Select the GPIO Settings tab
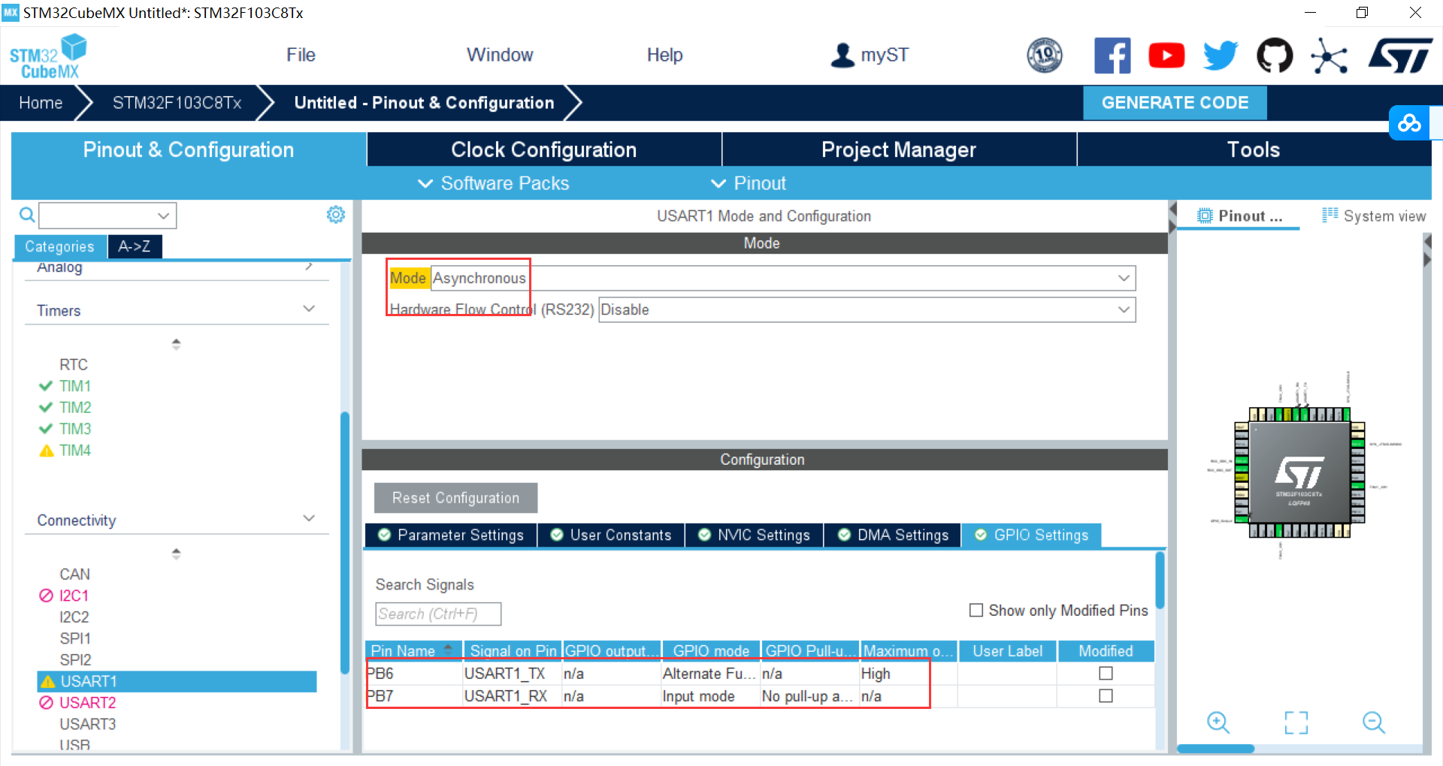Viewport: 1443px width, 766px height. (1031, 535)
